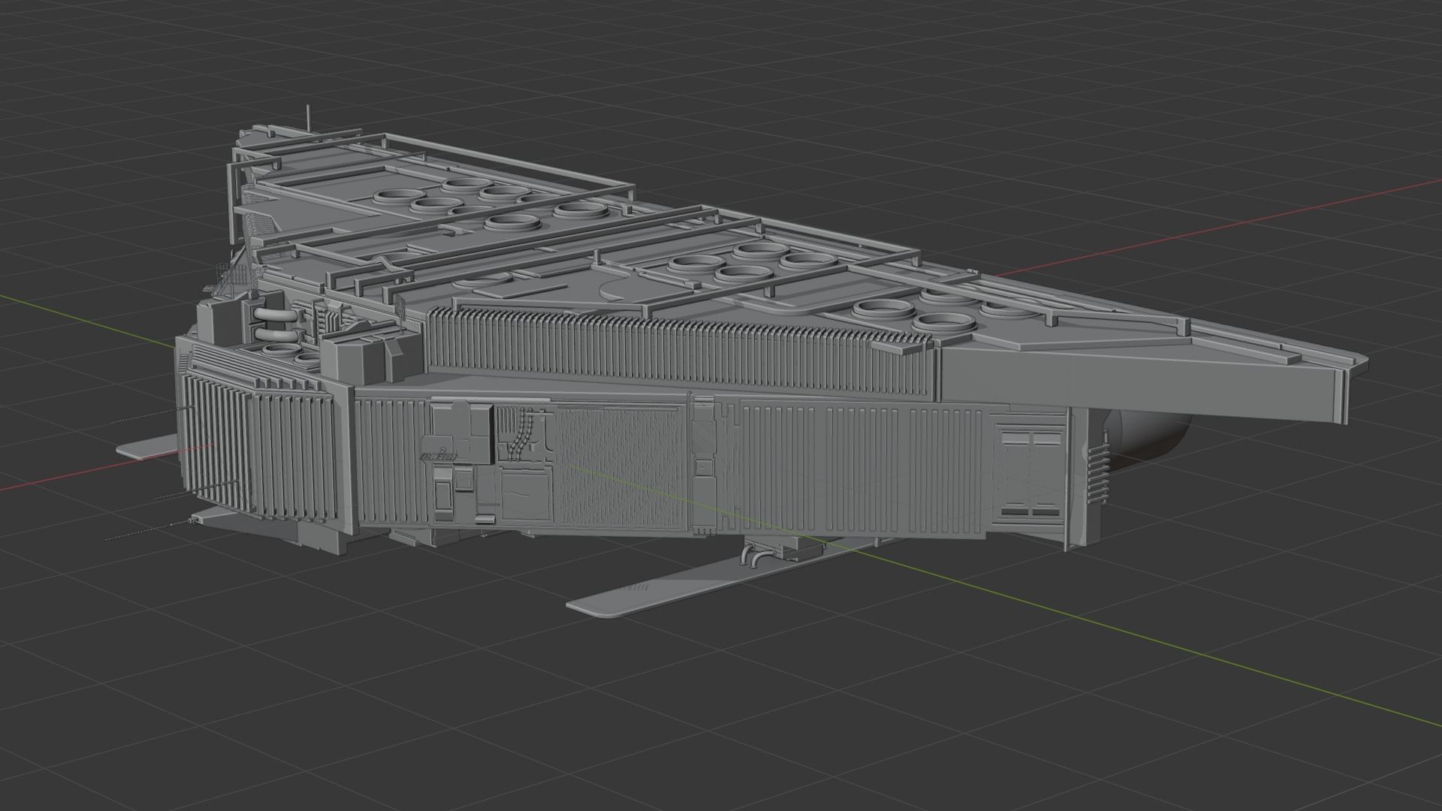Click the thin antenna mast atop the ship
This screenshot has width=1442, height=811.
(309, 119)
